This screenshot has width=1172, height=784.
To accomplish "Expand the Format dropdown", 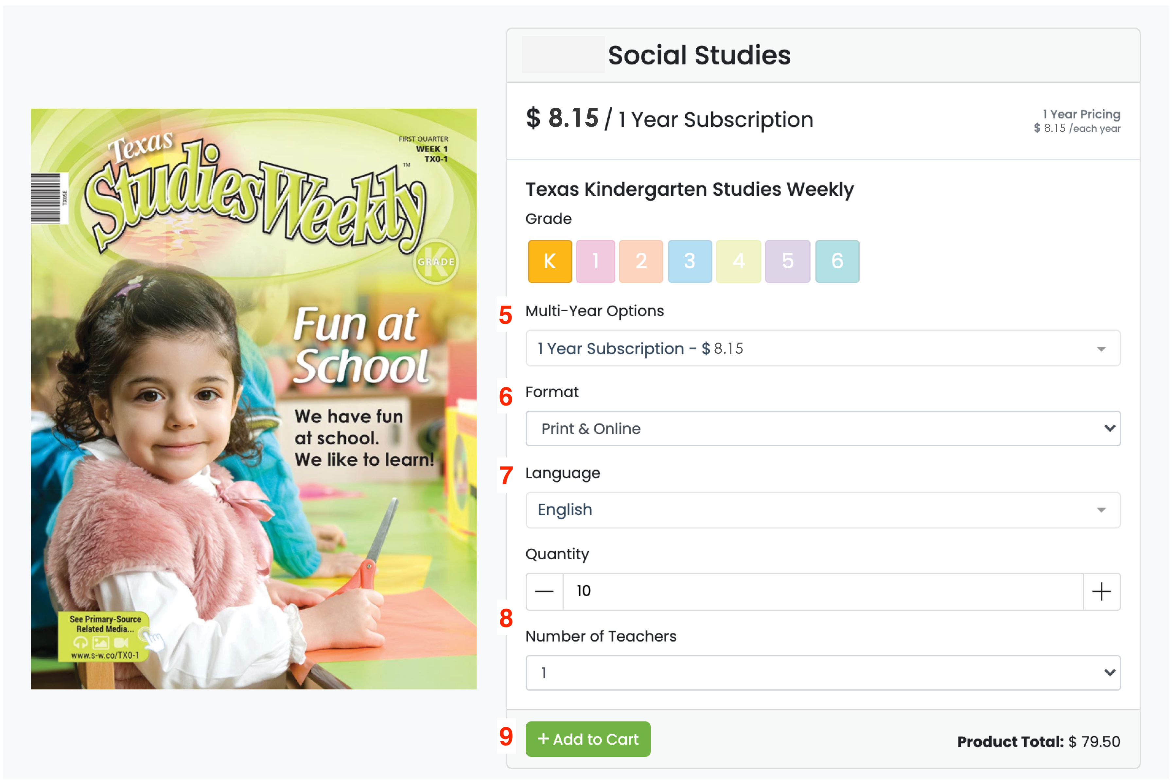I will (823, 429).
